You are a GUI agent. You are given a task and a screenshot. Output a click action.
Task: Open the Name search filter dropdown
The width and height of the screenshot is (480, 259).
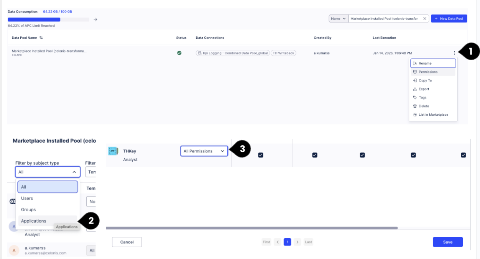click(x=338, y=18)
